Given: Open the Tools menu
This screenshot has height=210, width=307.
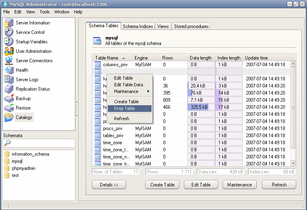Looking at the screenshot, I should click(x=45, y=12).
